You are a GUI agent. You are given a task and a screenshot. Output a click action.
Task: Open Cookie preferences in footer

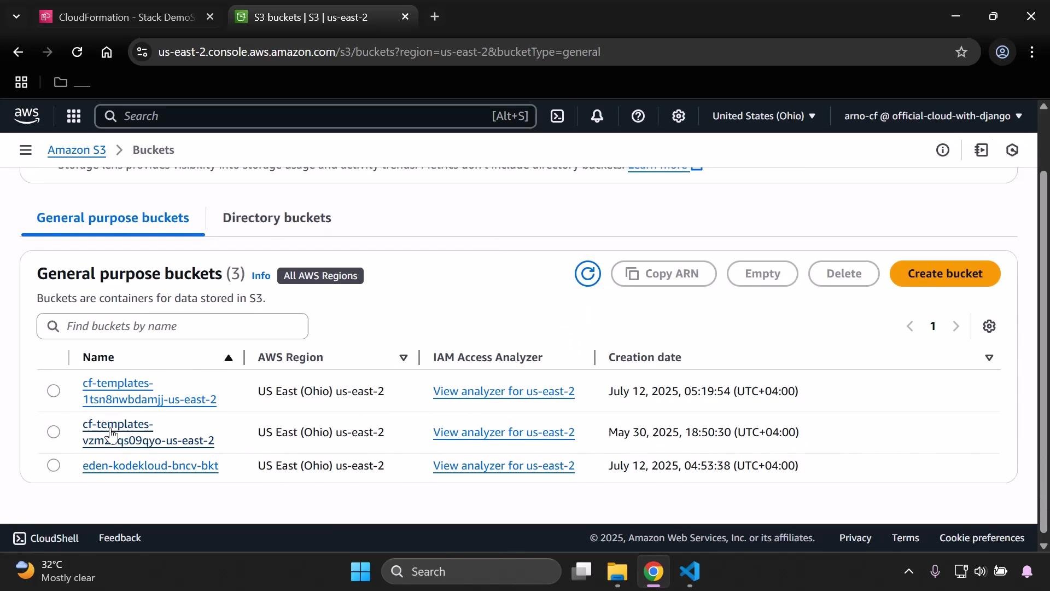[982, 538]
